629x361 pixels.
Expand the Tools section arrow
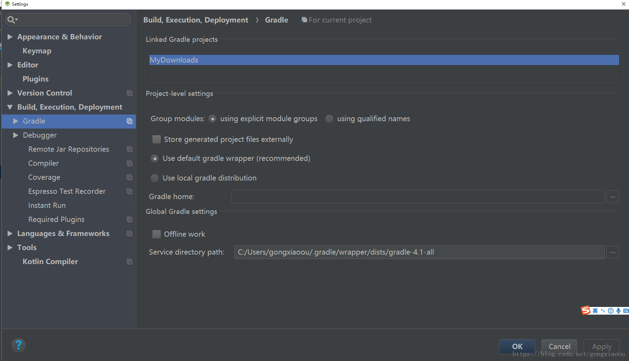pyautogui.click(x=10, y=248)
